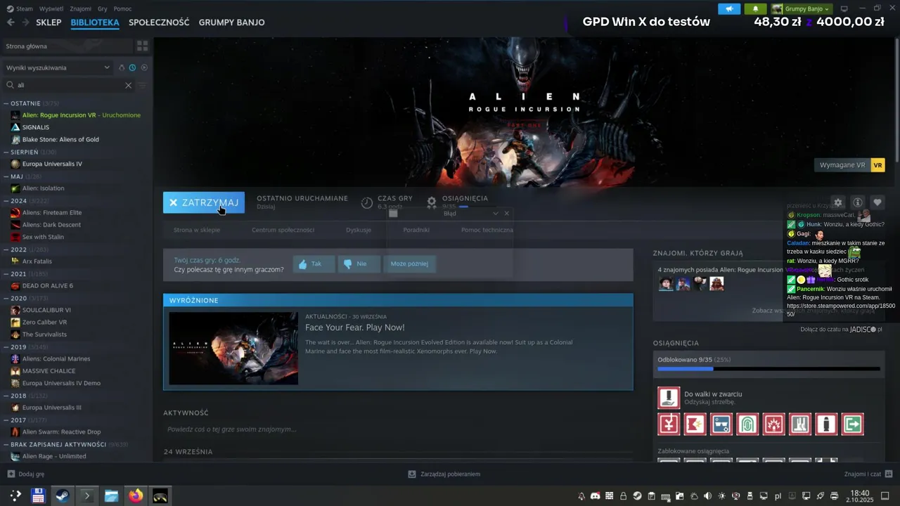Open the Face Your Fear news thumbnail
Screen dimensions: 900x506
233,348
